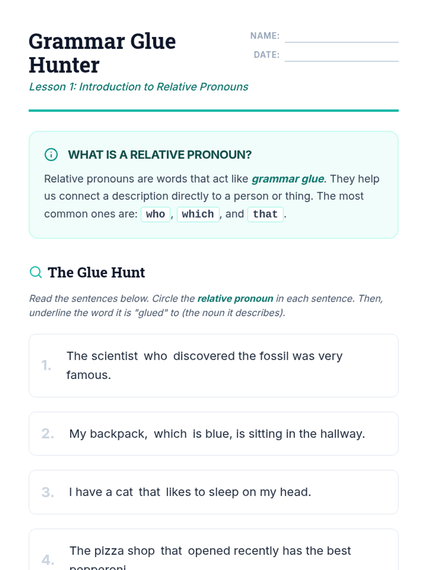
Task: Click 'that' in the cat sentence
Action: pos(149,492)
